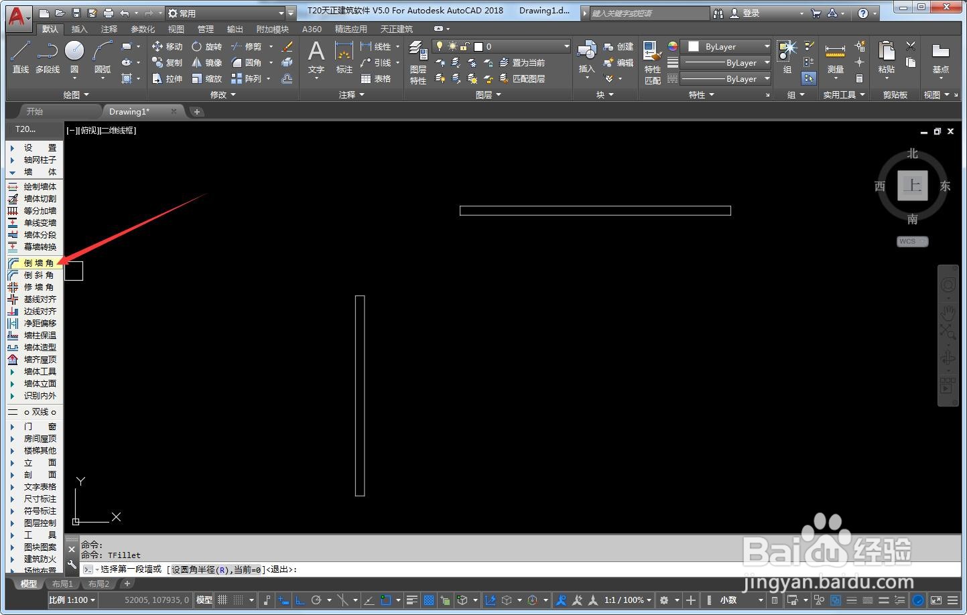
Task: Open the 插入 ribbon tab
Action: [x=79, y=29]
